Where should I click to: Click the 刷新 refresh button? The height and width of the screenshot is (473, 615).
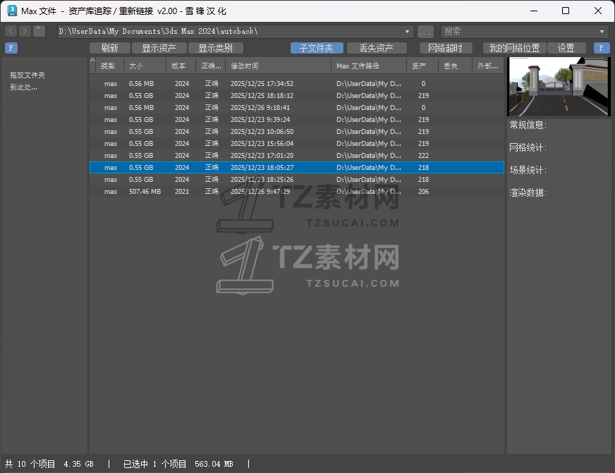110,48
